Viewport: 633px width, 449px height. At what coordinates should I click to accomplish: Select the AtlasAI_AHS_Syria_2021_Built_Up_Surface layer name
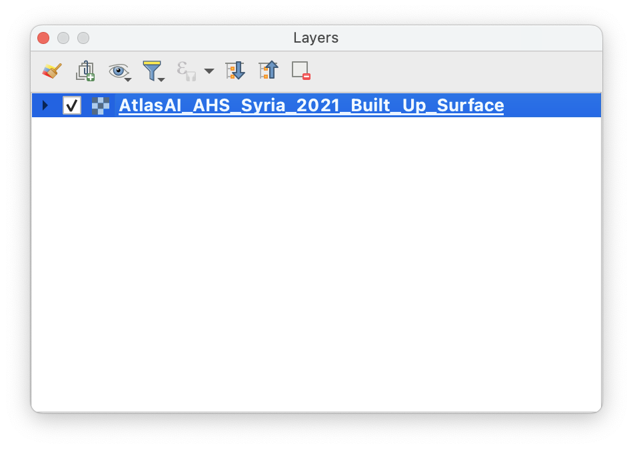(x=311, y=105)
